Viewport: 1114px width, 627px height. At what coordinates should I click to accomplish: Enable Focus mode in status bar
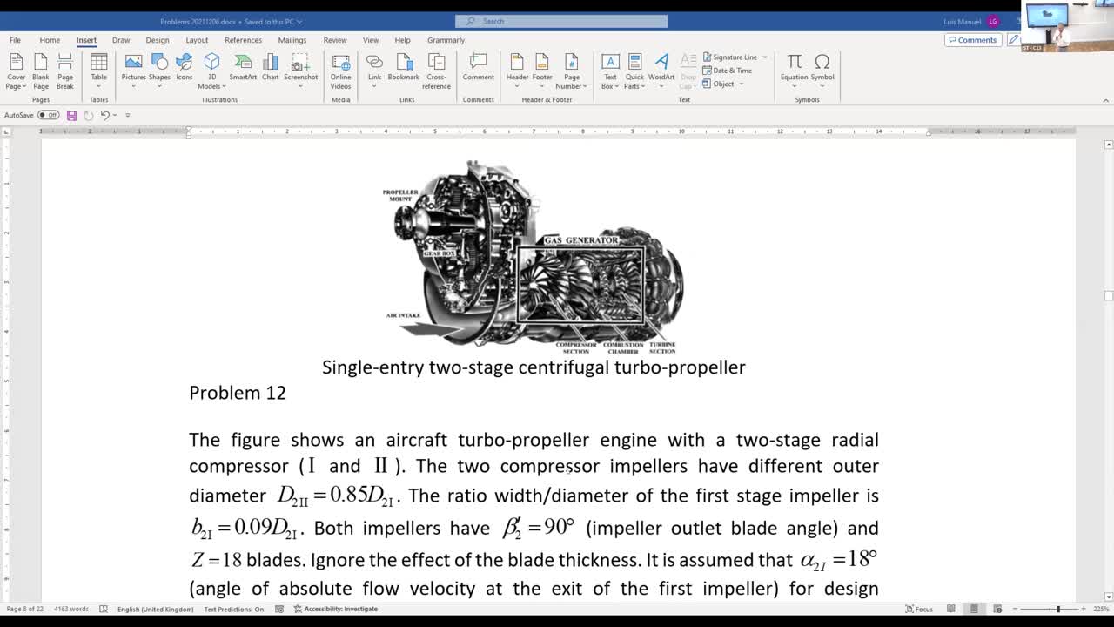(x=919, y=609)
